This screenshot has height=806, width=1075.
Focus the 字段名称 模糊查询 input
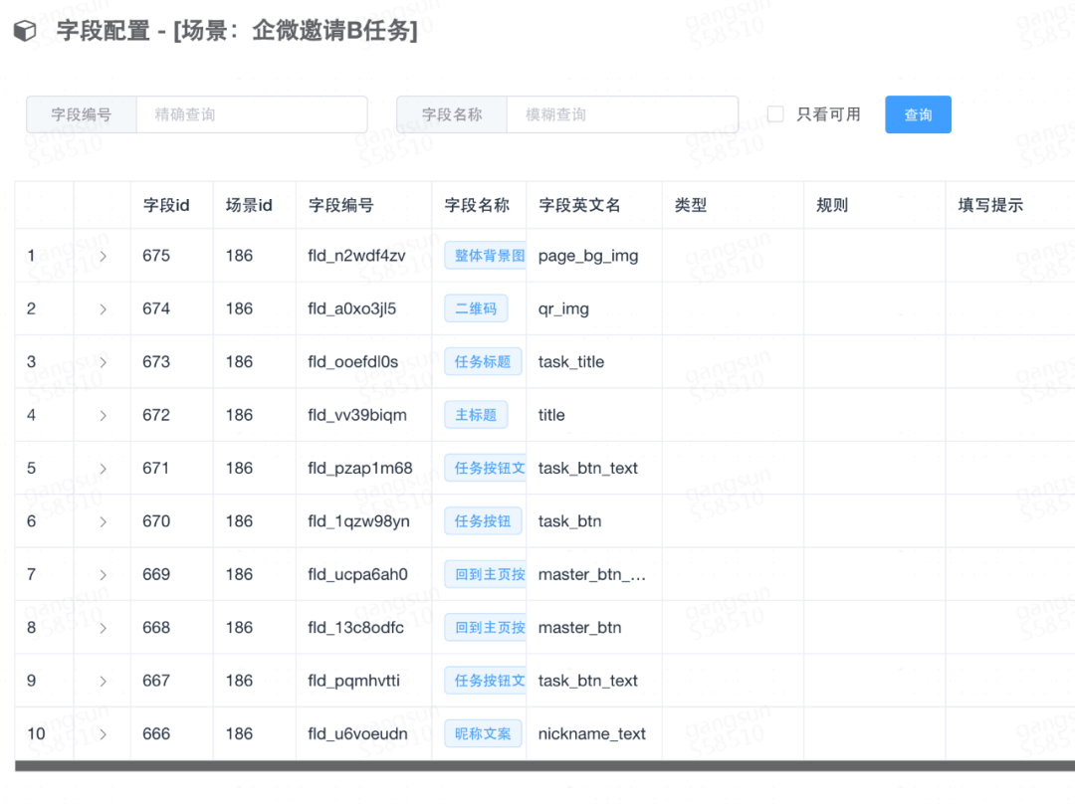[x=622, y=114]
